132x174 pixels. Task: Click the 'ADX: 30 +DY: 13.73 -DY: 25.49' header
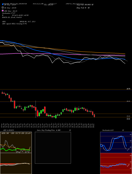coord(16,133)
